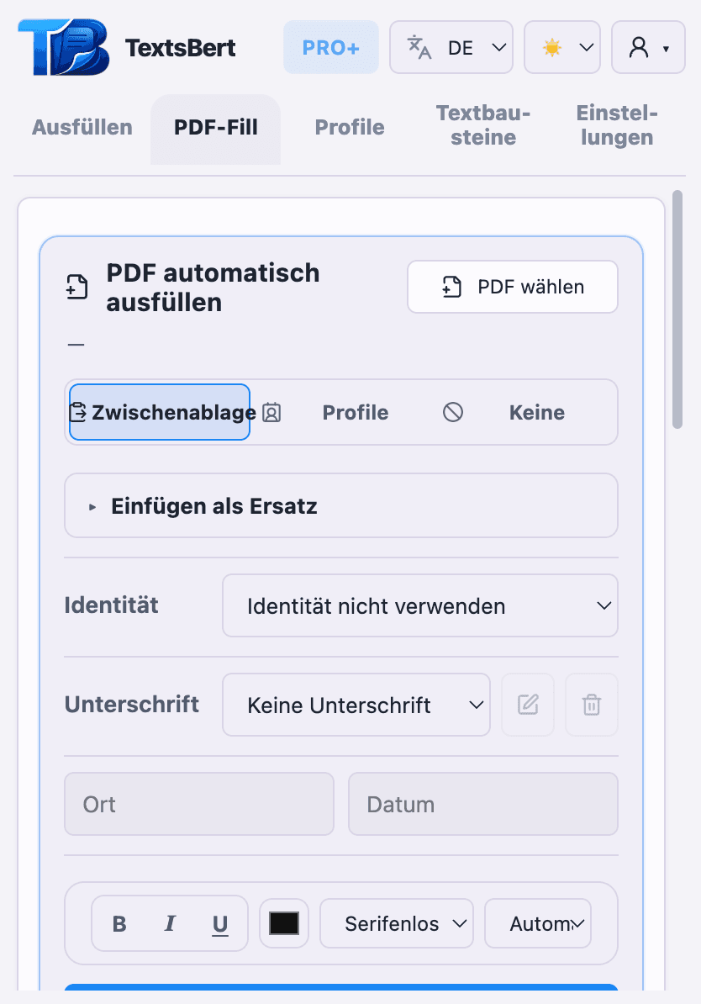Click the Profile ID-card icon
This screenshot has width=701, height=1004.
coord(271,413)
